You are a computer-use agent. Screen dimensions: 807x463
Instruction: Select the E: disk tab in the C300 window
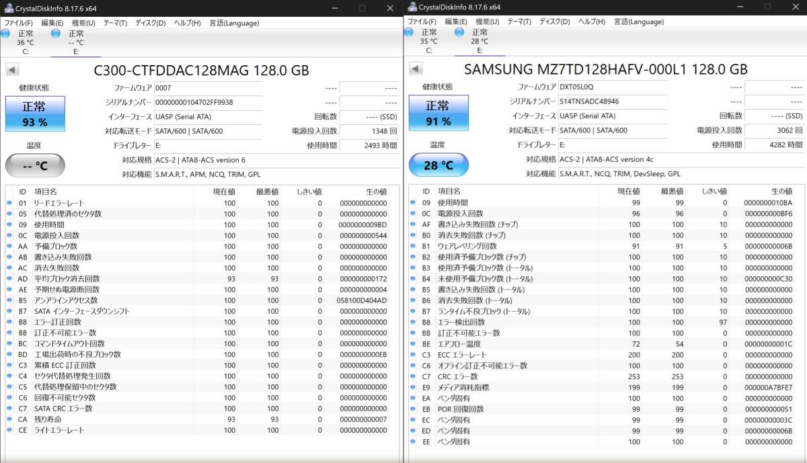(75, 42)
